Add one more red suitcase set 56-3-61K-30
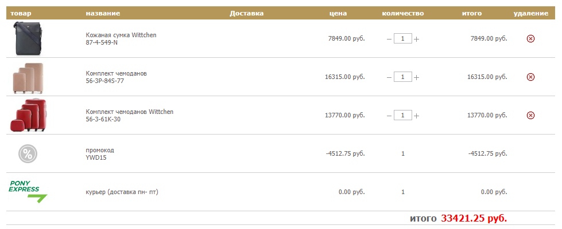562x229 pixels. [416, 116]
